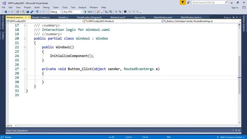Open the Project menu

[27, 7]
